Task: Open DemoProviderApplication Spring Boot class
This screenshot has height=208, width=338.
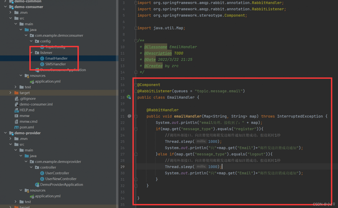Action: point(61,185)
